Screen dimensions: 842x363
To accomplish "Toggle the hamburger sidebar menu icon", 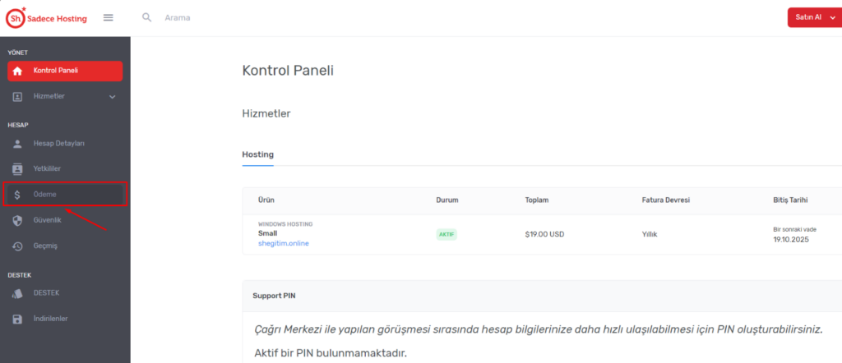I will pyautogui.click(x=109, y=18).
